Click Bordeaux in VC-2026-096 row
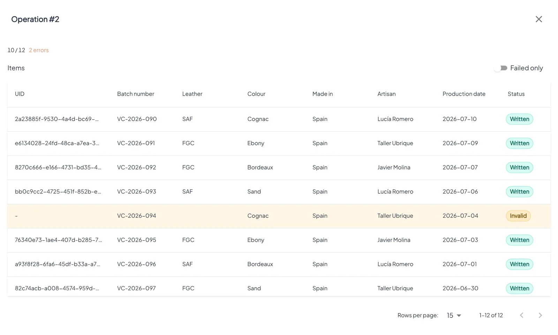This screenshot has width=558, height=335. 260,265
